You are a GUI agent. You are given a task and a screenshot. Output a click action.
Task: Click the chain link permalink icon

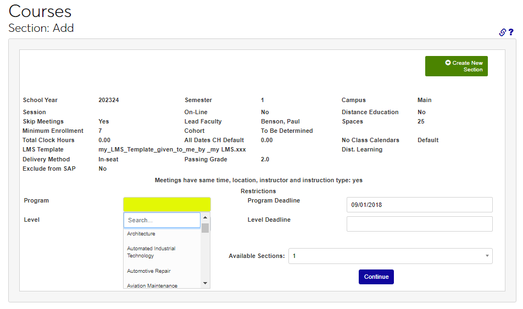coord(502,32)
